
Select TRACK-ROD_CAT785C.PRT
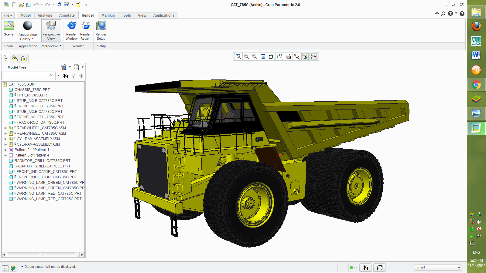(40, 123)
